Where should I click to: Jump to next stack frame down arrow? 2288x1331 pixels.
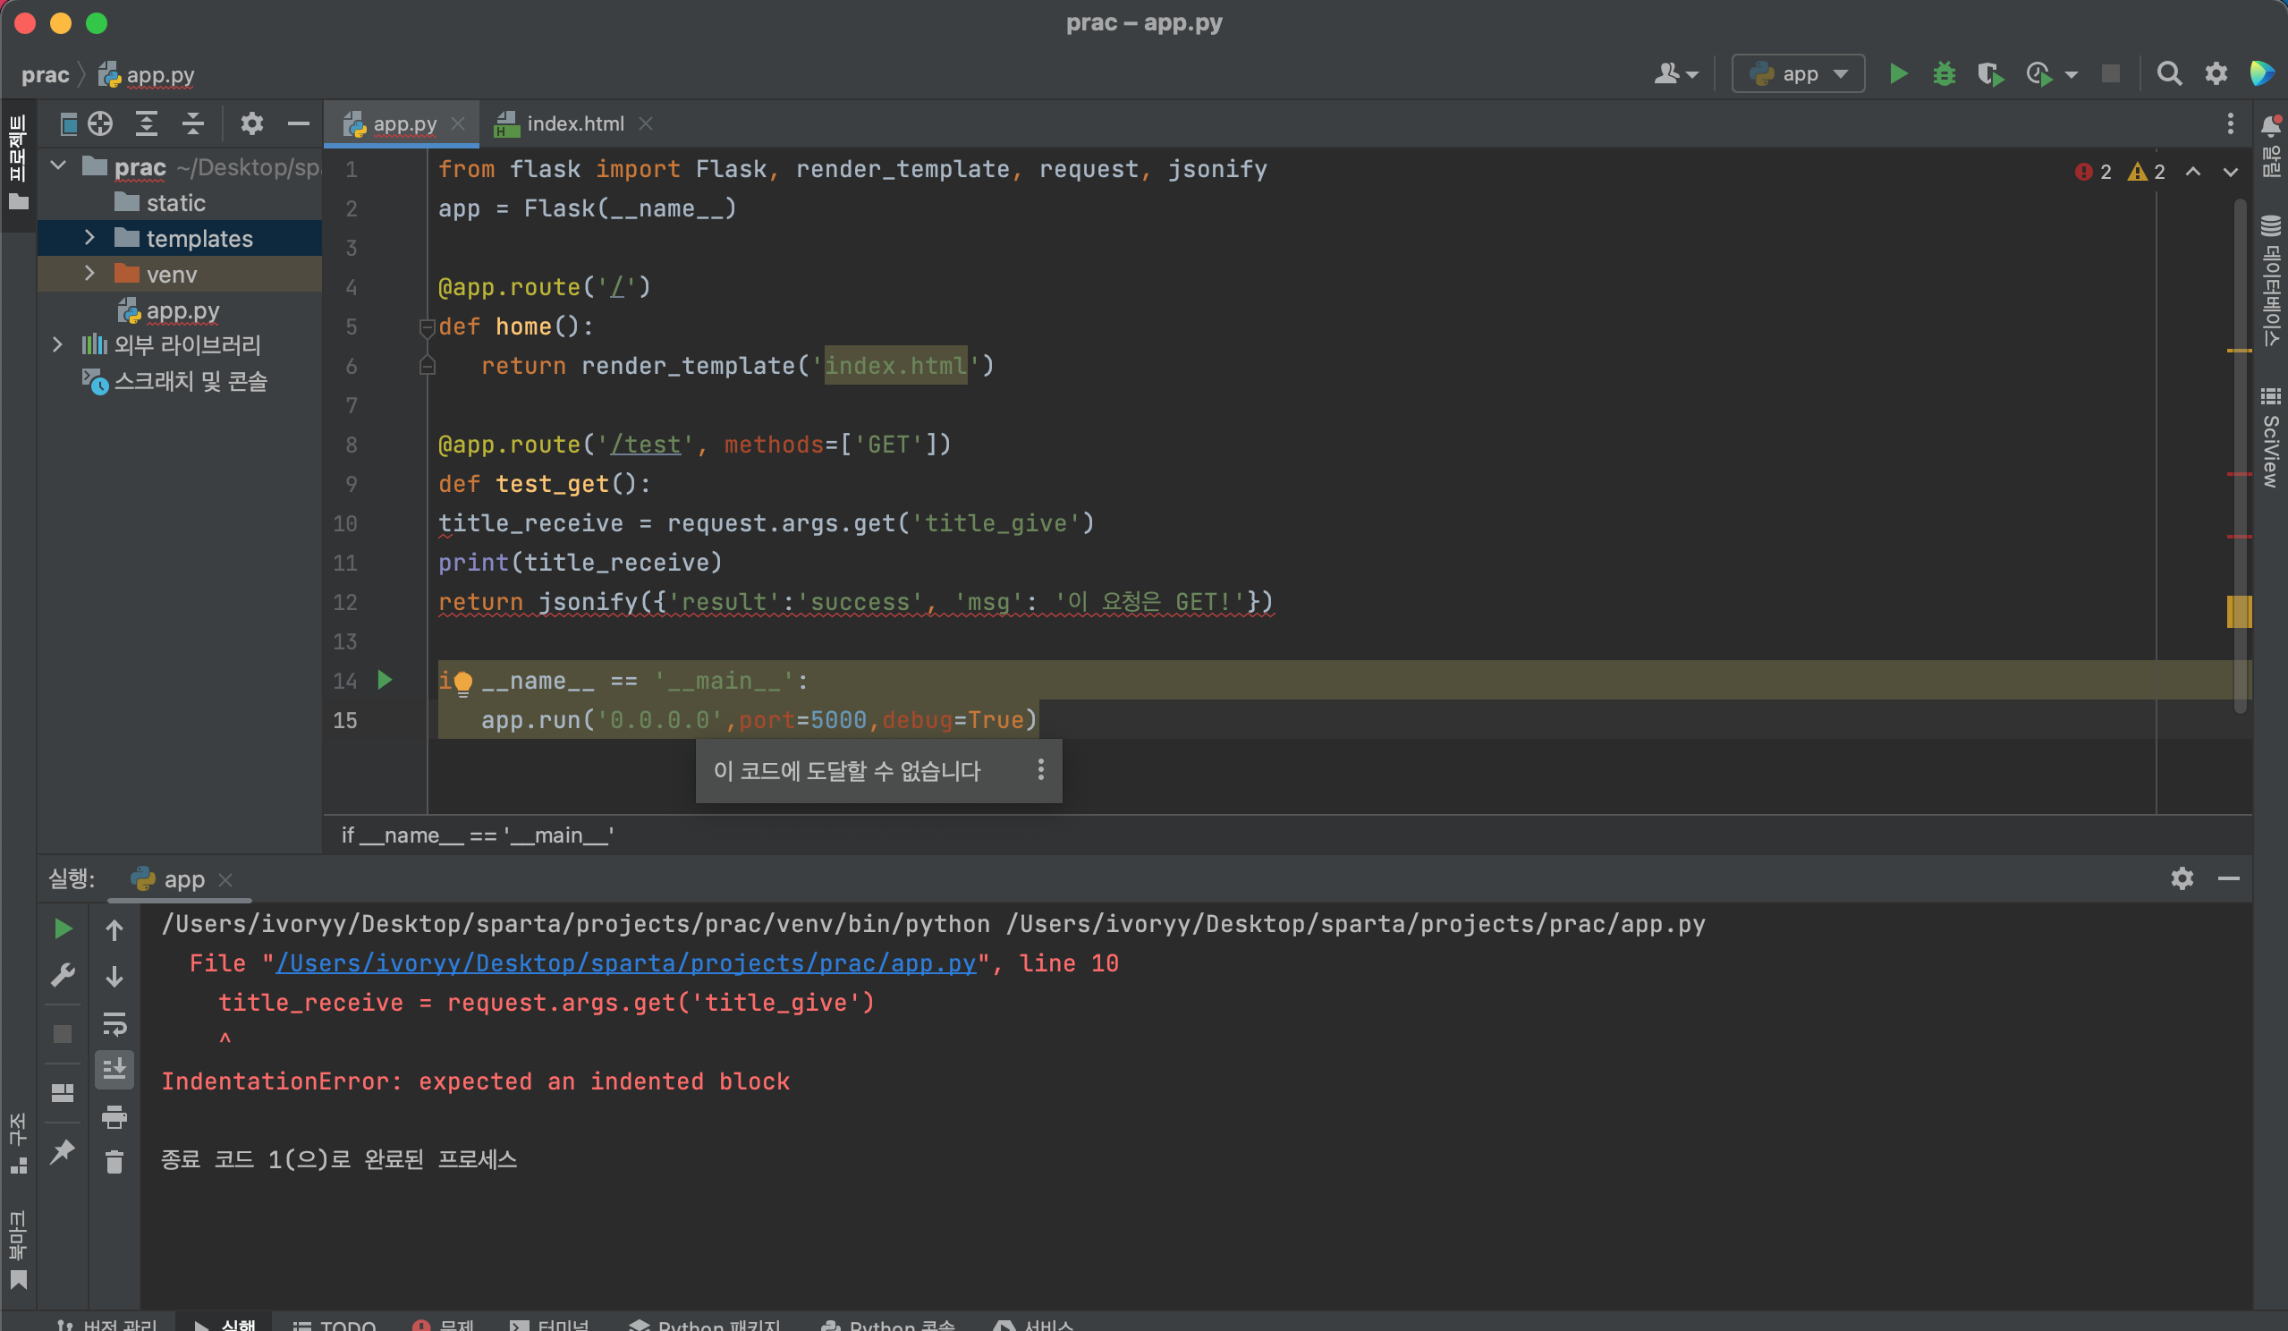[114, 976]
